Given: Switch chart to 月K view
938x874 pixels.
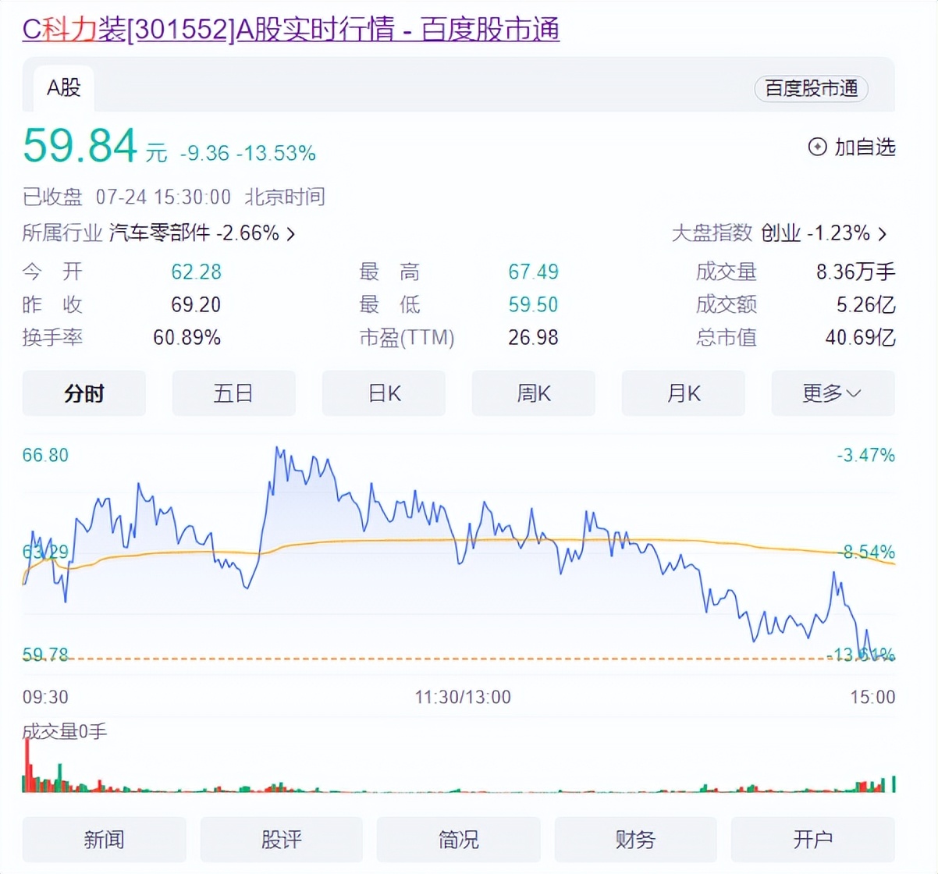Looking at the screenshot, I should coord(684,393).
